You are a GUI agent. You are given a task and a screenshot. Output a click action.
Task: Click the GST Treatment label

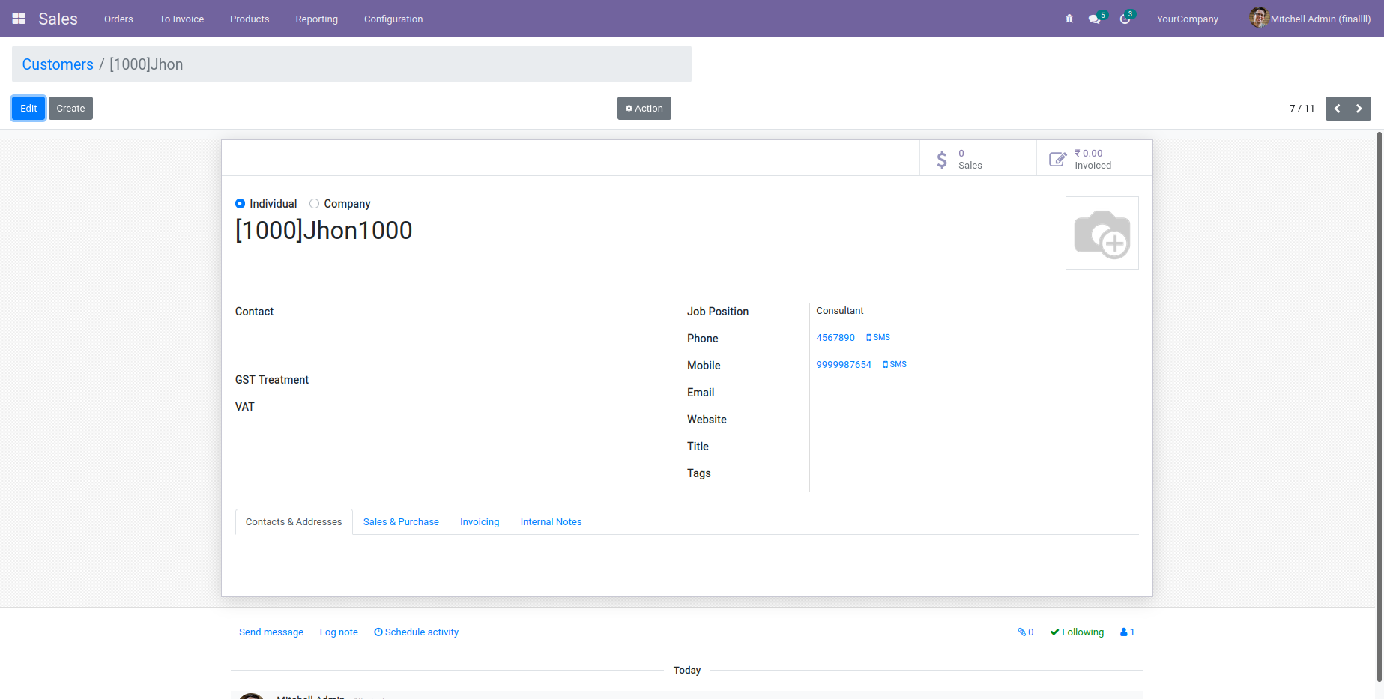(x=272, y=380)
